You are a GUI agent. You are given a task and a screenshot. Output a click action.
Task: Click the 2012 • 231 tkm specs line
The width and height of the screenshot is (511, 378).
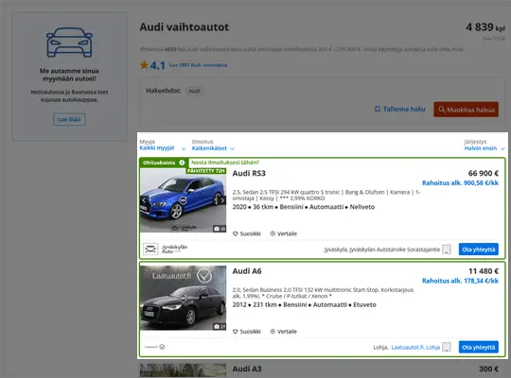304,304
